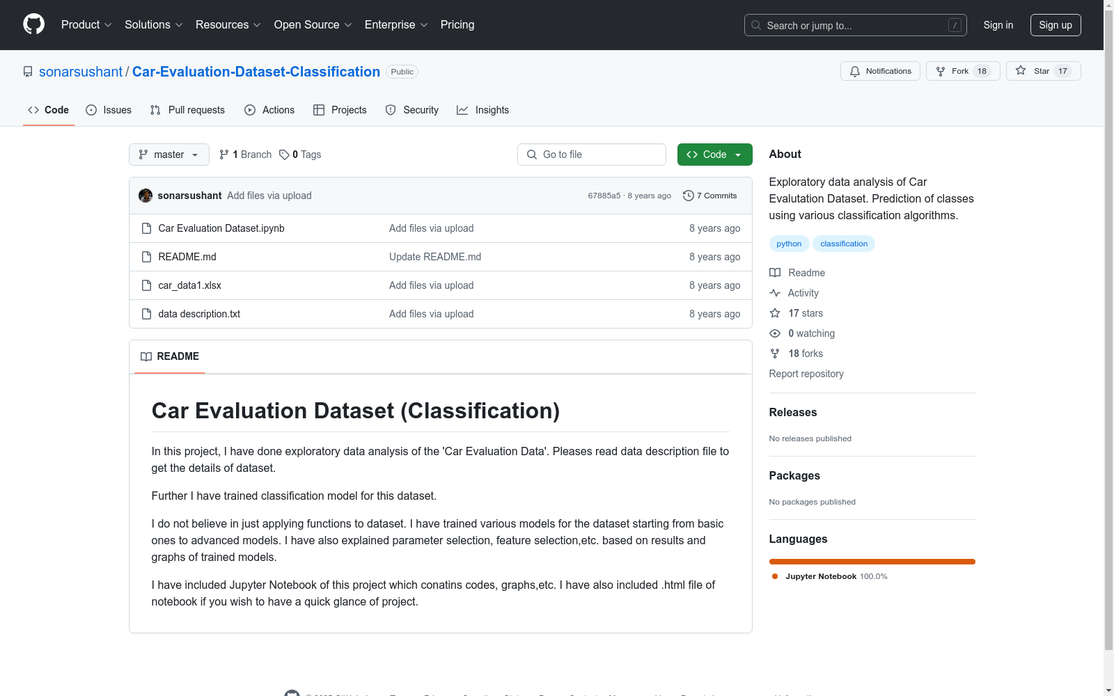1114x696 pixels.
Task: Switch to the Issues tab
Action: [109, 110]
